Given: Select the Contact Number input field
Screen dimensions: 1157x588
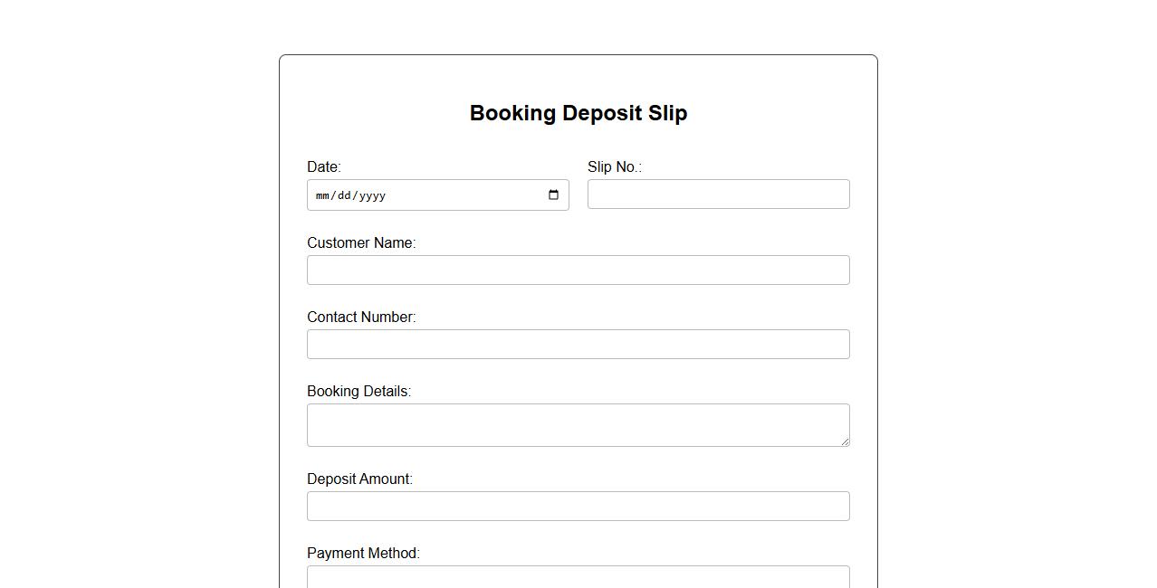Looking at the screenshot, I should click(x=578, y=345).
